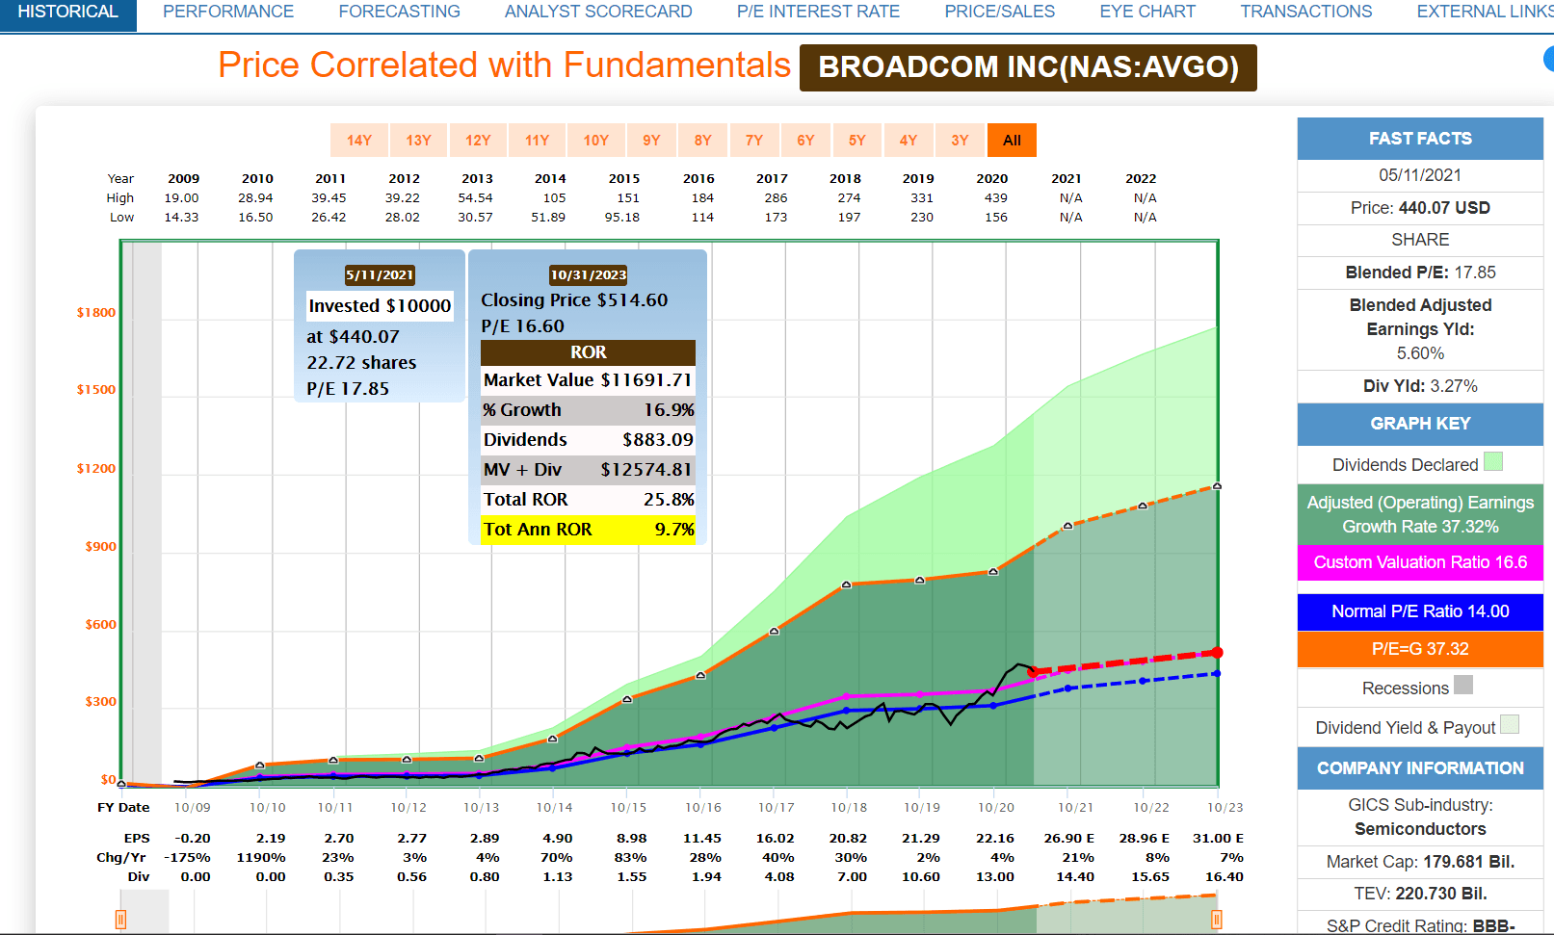
Task: Click the GICS Sub-industry Semiconductors entry
Action: click(1420, 817)
